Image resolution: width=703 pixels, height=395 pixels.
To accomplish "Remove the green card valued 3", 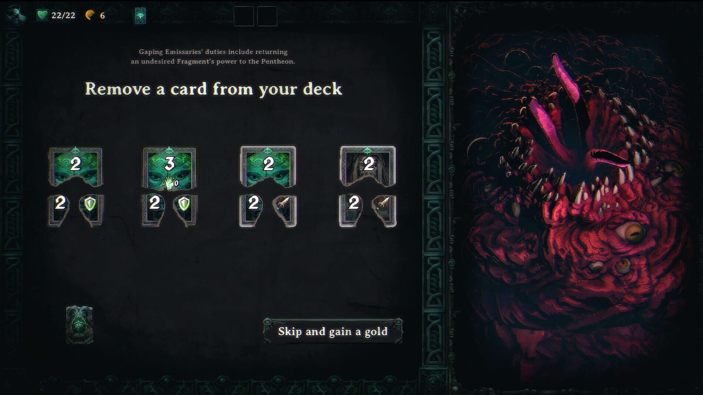I will pyautogui.click(x=169, y=168).
